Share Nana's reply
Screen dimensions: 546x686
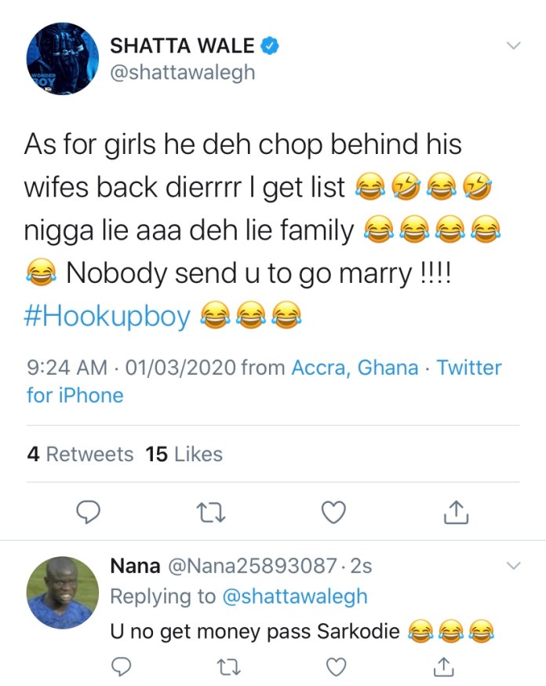tap(442, 666)
